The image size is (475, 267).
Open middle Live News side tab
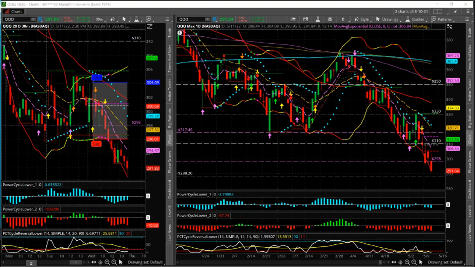tap(170, 233)
